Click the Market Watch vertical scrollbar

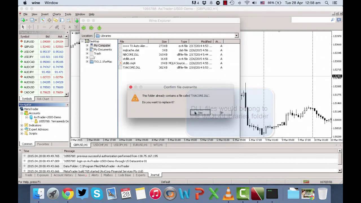pos(67,66)
